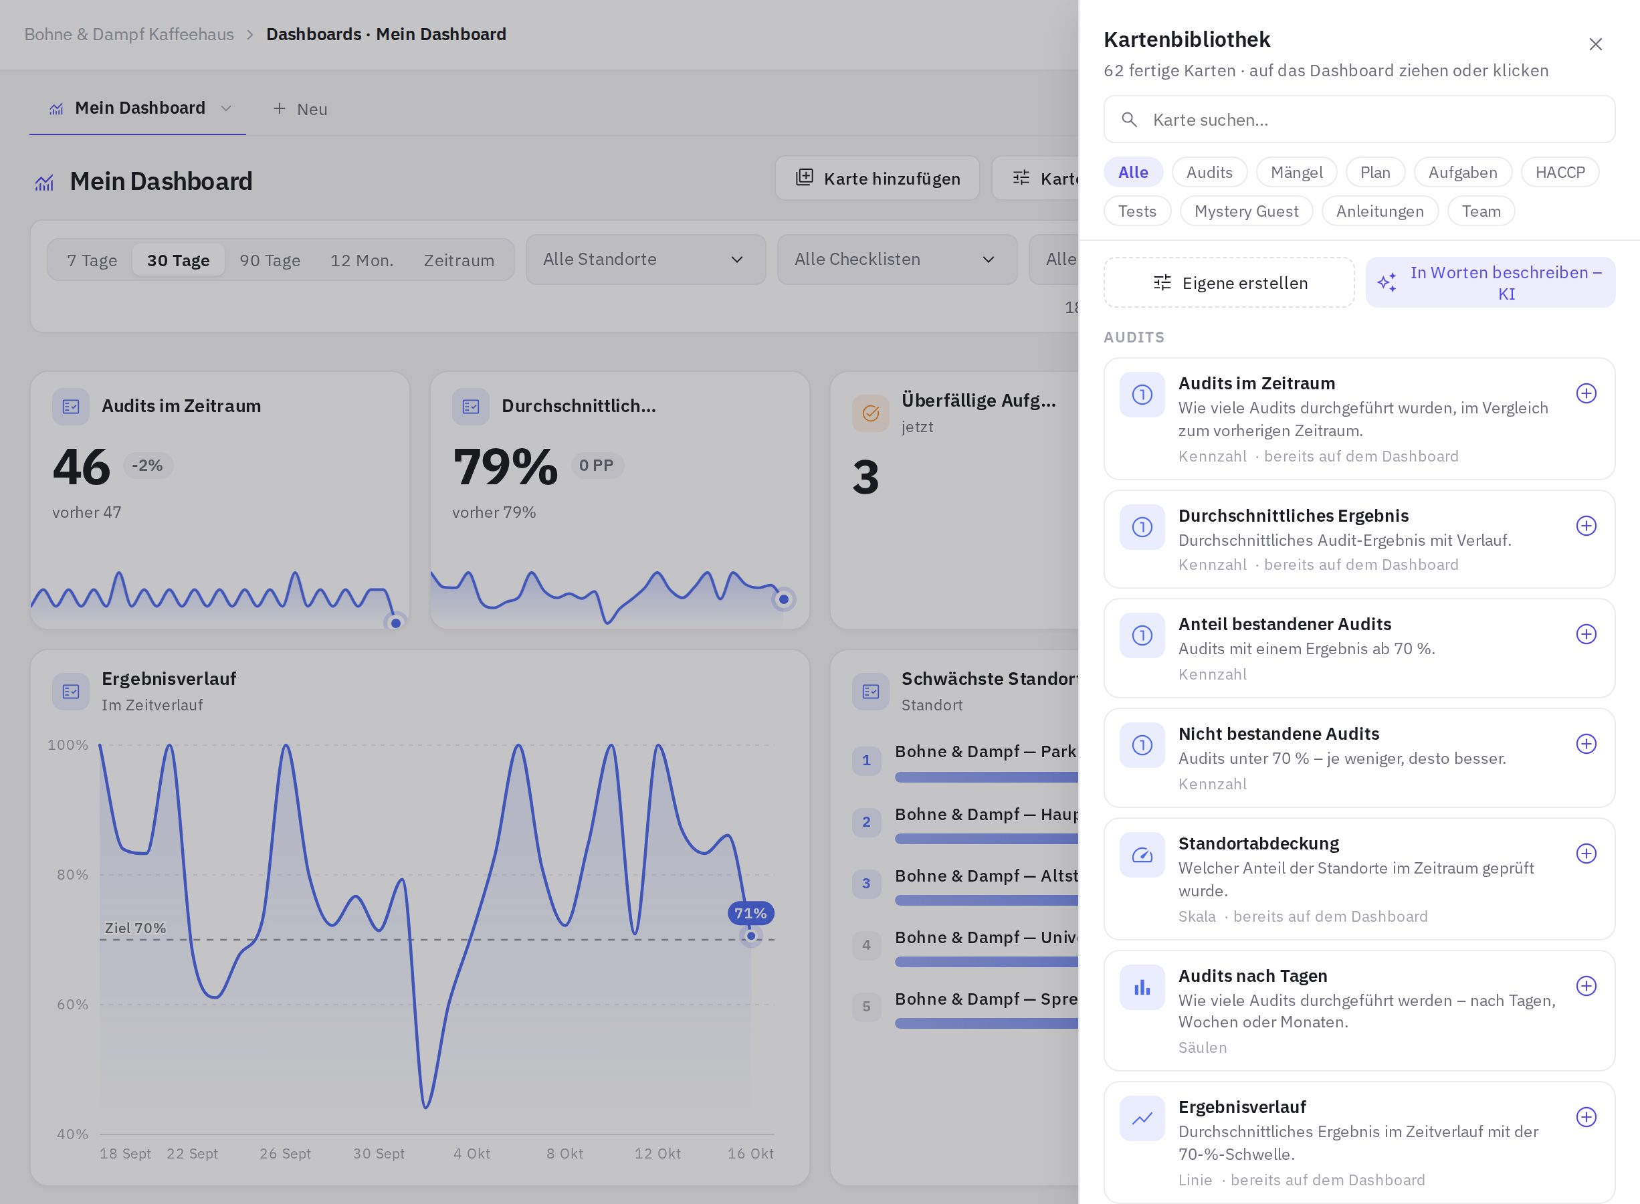Add Audits nach Tagen card via plus
This screenshot has height=1204, width=1640.
click(1586, 986)
